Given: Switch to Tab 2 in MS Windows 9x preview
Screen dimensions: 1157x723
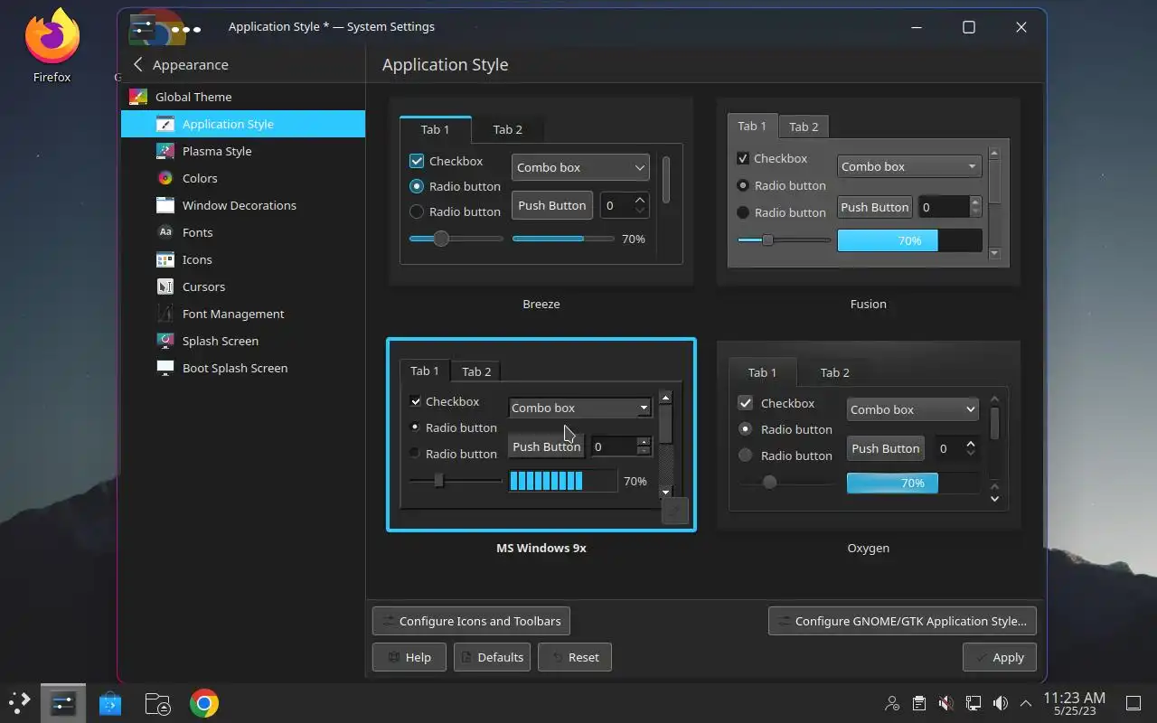Looking at the screenshot, I should click(476, 371).
